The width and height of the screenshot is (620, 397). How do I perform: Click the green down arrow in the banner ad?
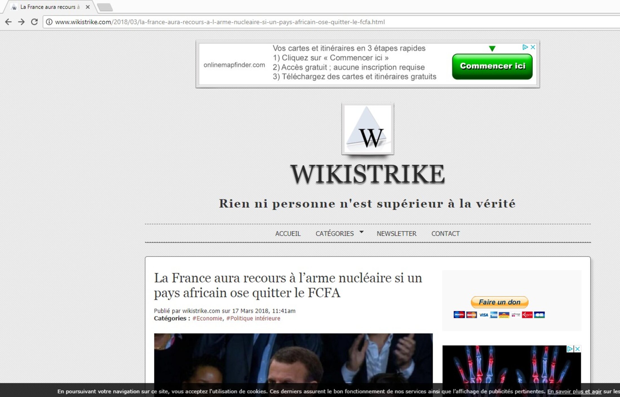(492, 48)
